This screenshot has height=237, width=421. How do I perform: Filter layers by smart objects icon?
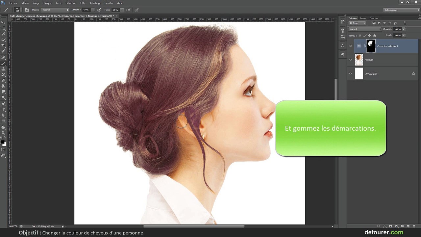(x=395, y=23)
